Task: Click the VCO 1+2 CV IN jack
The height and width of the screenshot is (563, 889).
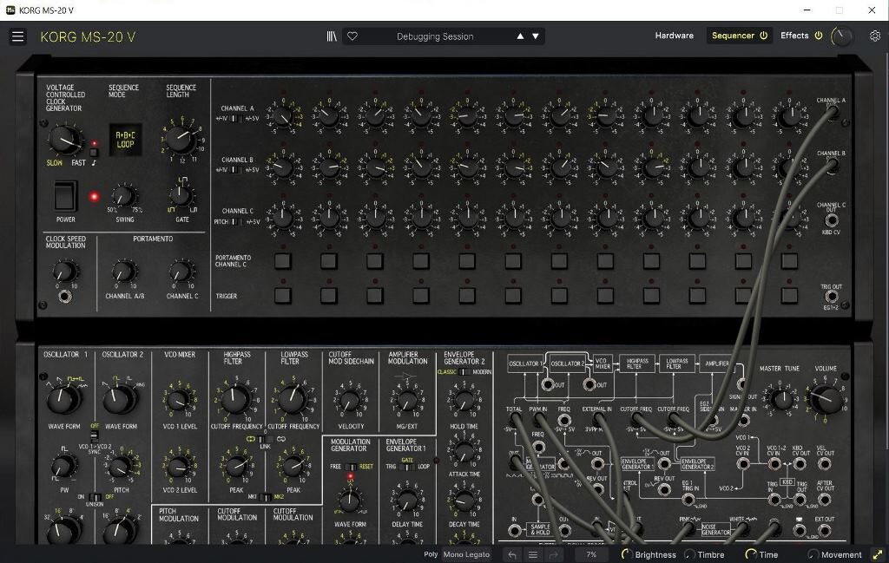Action: (774, 464)
